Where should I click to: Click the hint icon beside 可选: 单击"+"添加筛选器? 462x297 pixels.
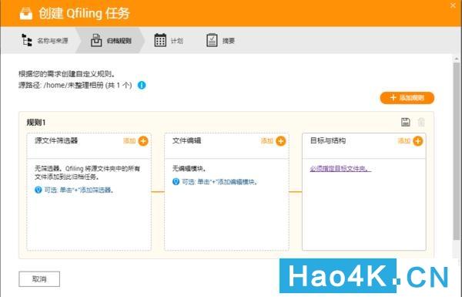[38, 190]
